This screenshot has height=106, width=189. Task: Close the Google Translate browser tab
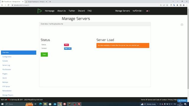pos(46,2)
